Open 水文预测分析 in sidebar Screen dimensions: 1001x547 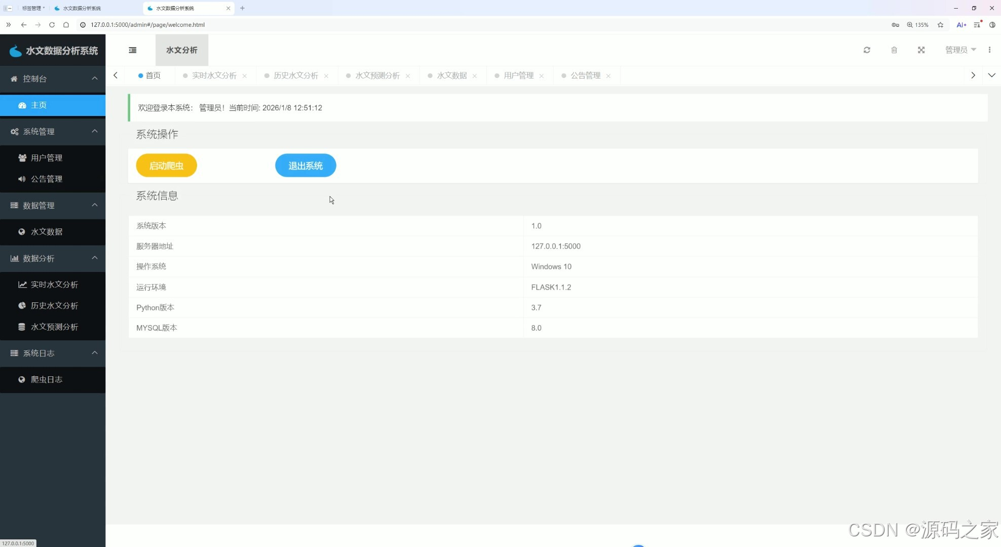[54, 327]
